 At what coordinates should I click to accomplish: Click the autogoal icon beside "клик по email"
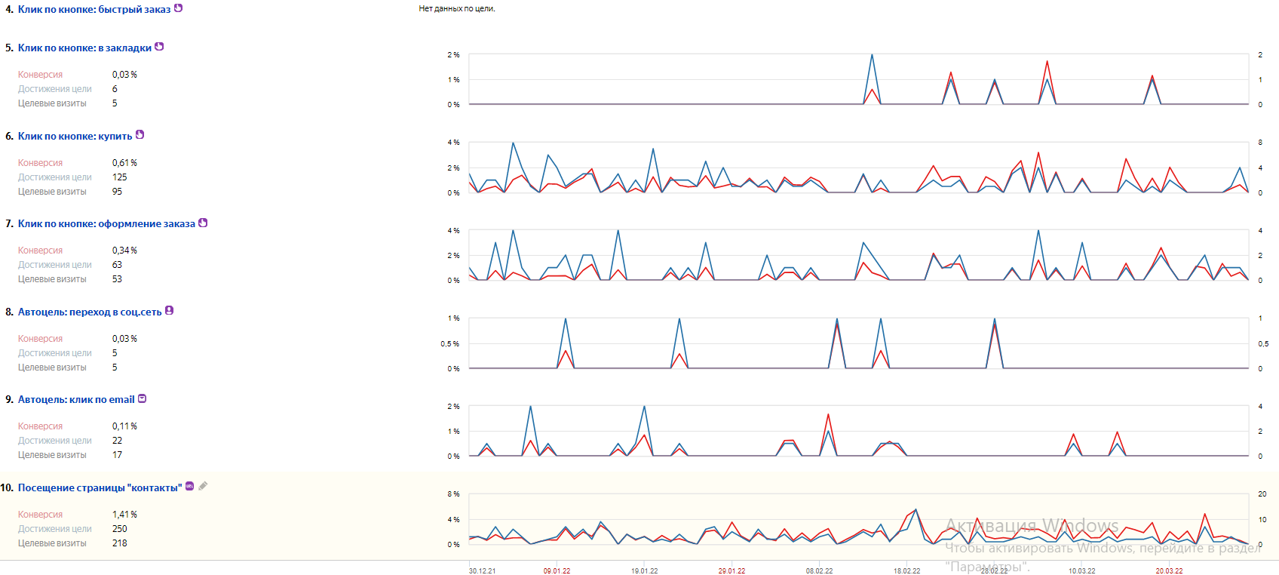tap(142, 398)
